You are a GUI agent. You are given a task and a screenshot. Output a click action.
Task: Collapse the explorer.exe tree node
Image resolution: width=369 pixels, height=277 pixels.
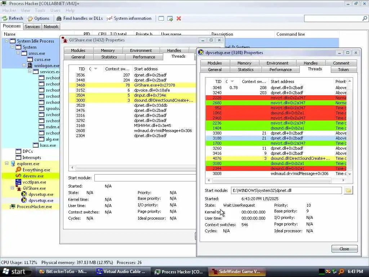(7, 163)
